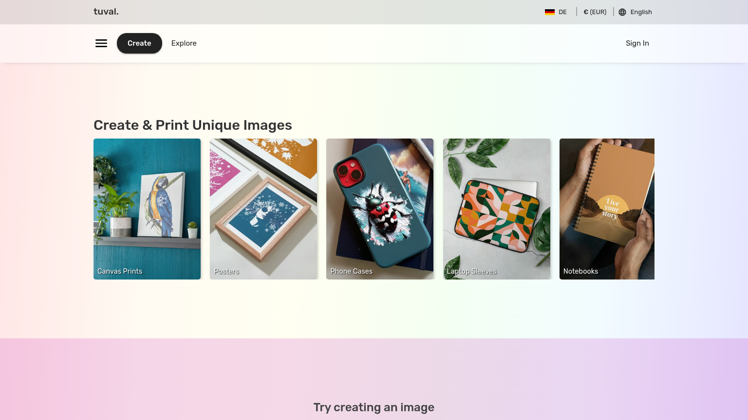This screenshot has height=420, width=748.
Task: Select the parrot canvas print image
Action: click(x=147, y=204)
